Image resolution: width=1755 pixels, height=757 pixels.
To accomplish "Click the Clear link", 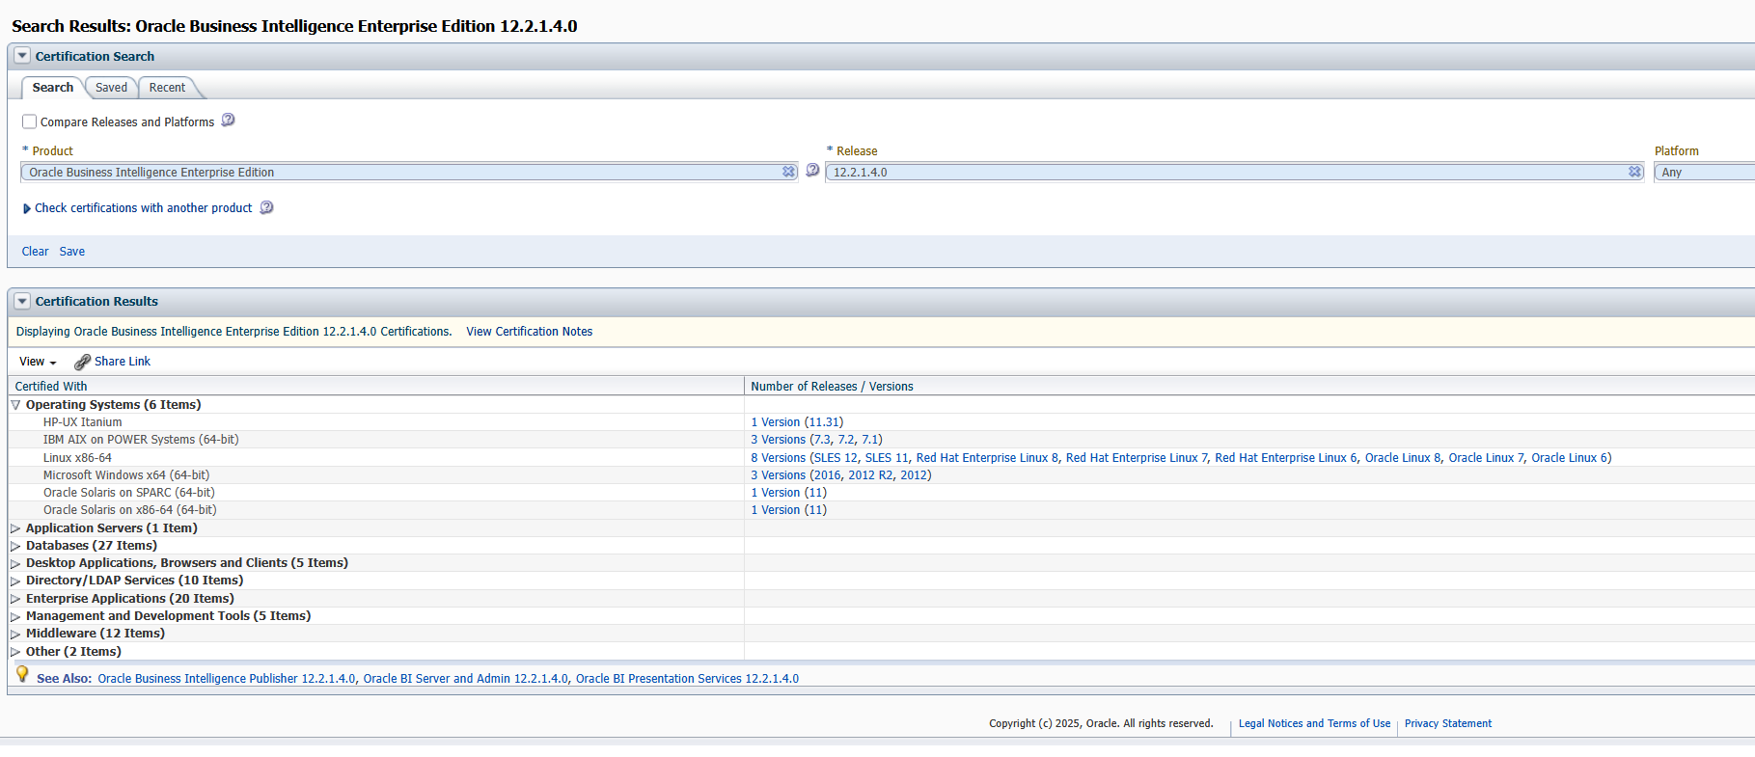I will [x=35, y=252].
